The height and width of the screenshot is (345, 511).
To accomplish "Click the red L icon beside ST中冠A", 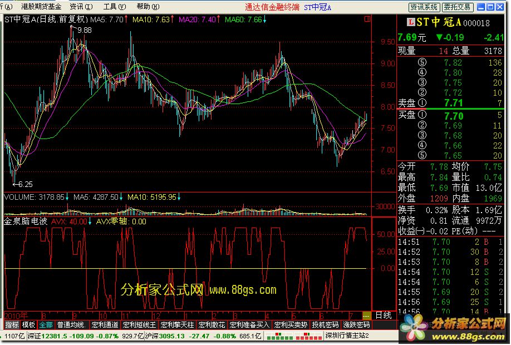I will pos(411,22).
